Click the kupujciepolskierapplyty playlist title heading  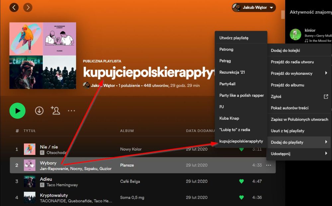tap(149, 72)
